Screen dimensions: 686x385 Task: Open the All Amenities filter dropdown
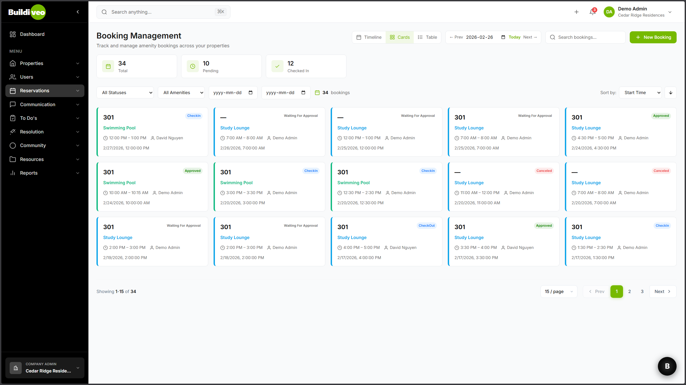pos(181,93)
